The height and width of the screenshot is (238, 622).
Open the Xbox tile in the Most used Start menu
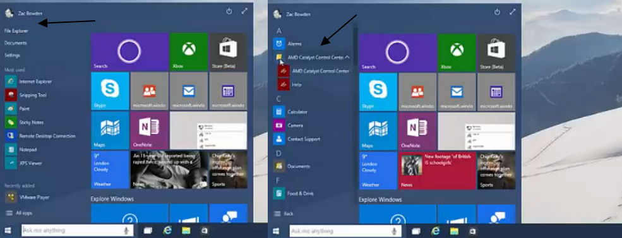tap(189, 52)
